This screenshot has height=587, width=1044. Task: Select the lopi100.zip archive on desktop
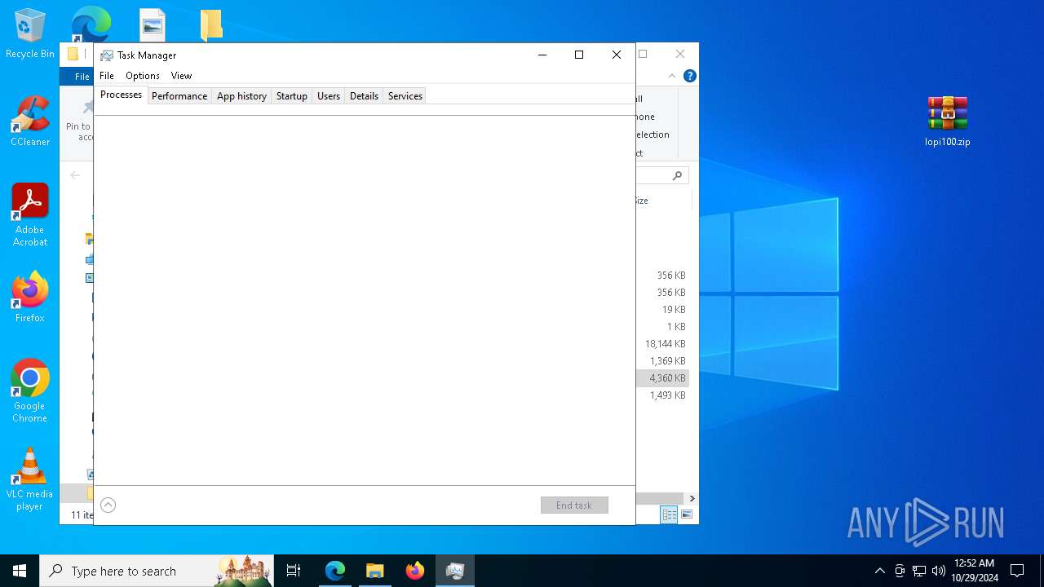point(947,121)
